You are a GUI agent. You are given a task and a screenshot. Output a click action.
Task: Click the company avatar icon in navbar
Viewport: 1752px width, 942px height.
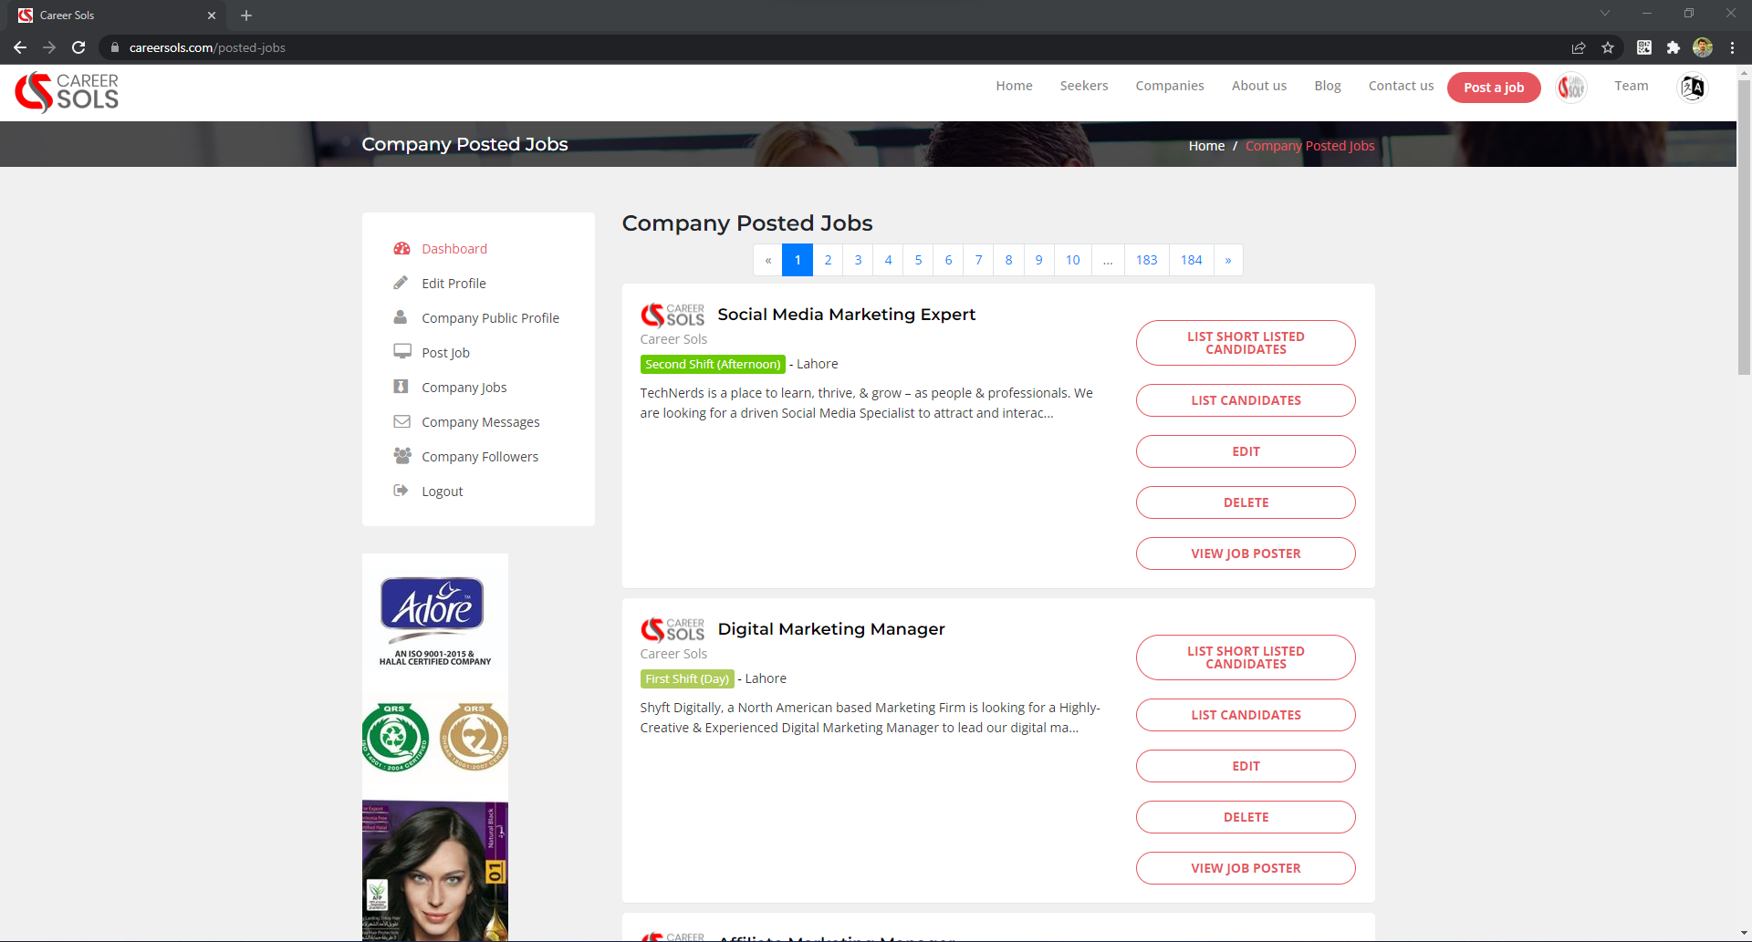pos(1570,88)
